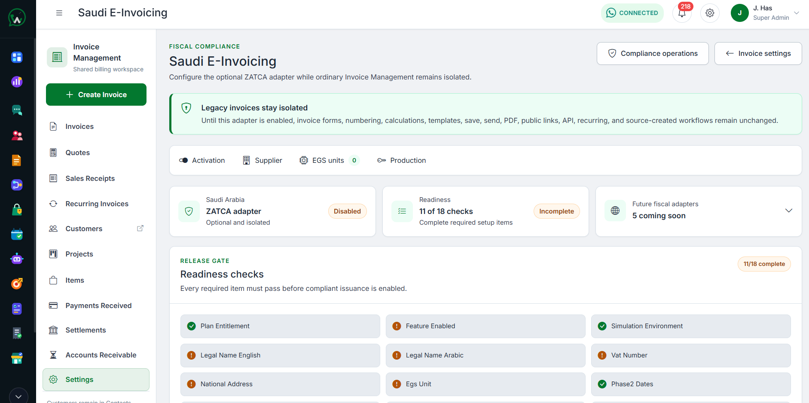
Task: Expand the Future fiscal adapters chevron
Action: tap(788, 211)
